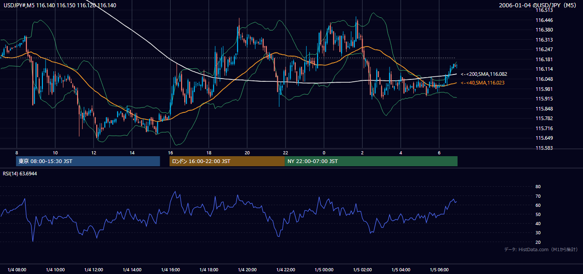Select the ロンドン 16:00-22:00 JST session bar
Screen dimensions: 583x274
(227, 161)
